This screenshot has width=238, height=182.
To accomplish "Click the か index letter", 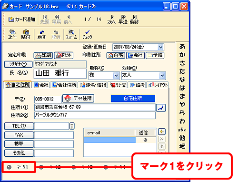I will coord(182,55).
